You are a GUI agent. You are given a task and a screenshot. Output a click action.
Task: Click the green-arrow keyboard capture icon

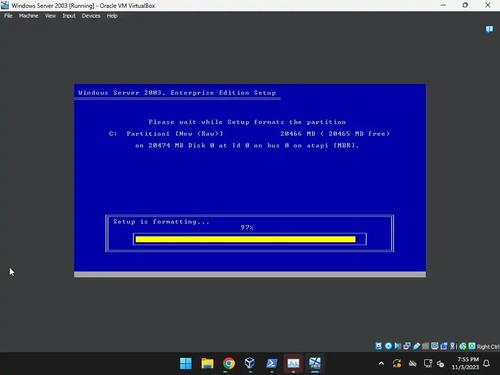click(472, 346)
